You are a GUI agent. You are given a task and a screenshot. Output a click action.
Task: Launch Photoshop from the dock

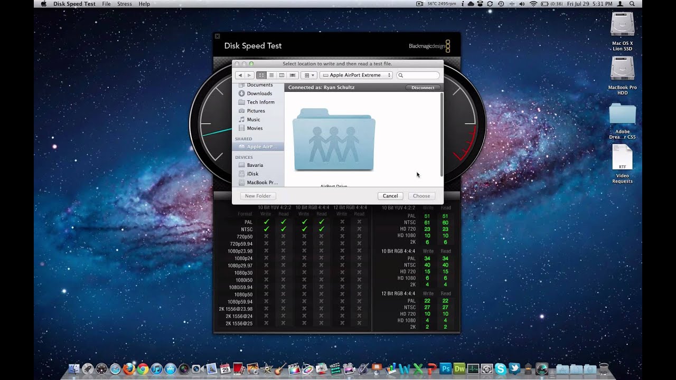[445, 368]
